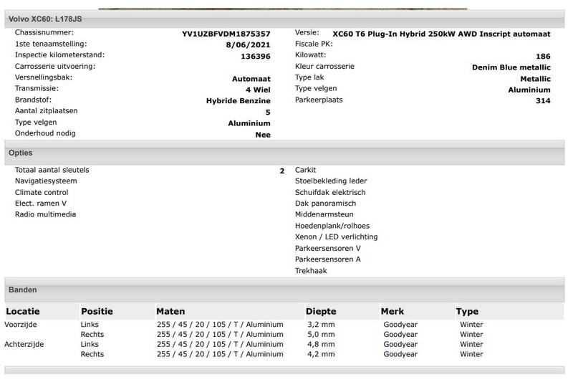
Task: Click the 3,2 mm tire depth value
Action: point(320,325)
